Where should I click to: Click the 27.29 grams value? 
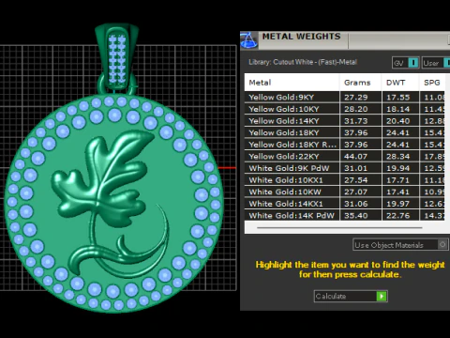click(x=356, y=98)
